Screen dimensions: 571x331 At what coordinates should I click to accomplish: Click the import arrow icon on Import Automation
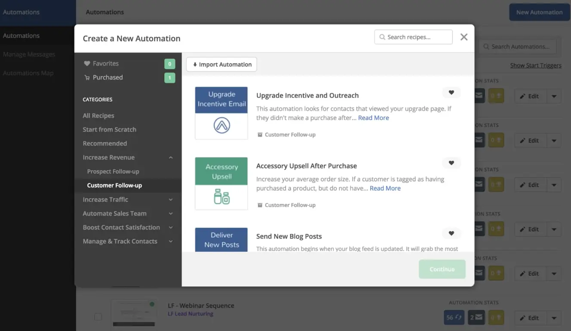click(x=195, y=64)
